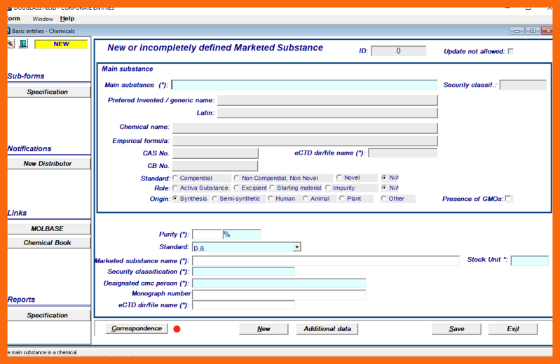Click the exit door icon beside NEW
Viewport: 560px width, 364px height.
coord(24,44)
